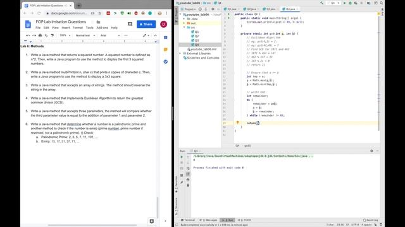The height and width of the screenshot is (227, 405).
Task: Click the blue Share button
Action: click(x=146, y=24)
